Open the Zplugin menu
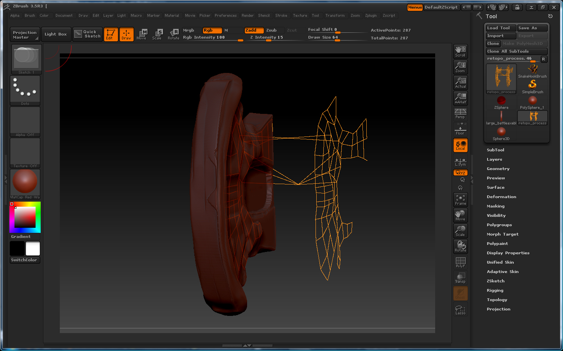The width and height of the screenshot is (563, 351). point(371,16)
